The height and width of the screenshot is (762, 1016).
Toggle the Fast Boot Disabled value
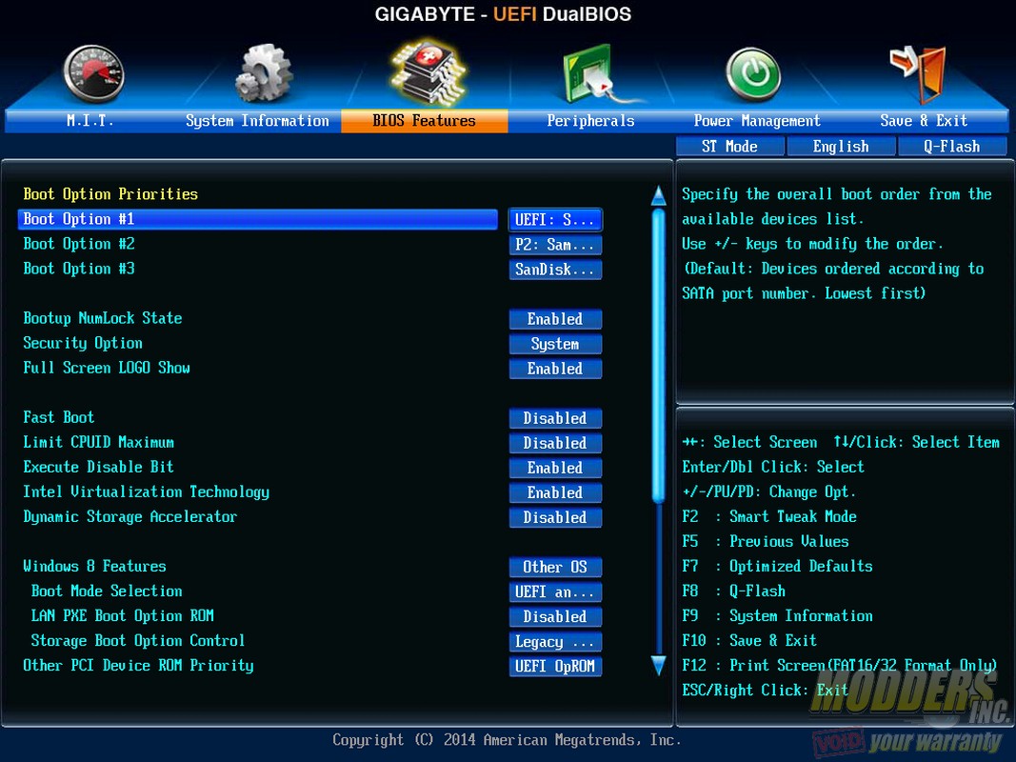coord(555,418)
